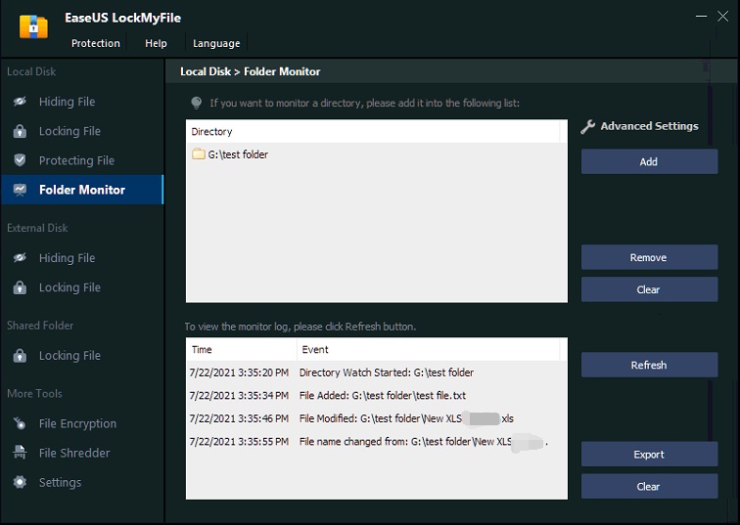Click the Remove button

pos(649,257)
